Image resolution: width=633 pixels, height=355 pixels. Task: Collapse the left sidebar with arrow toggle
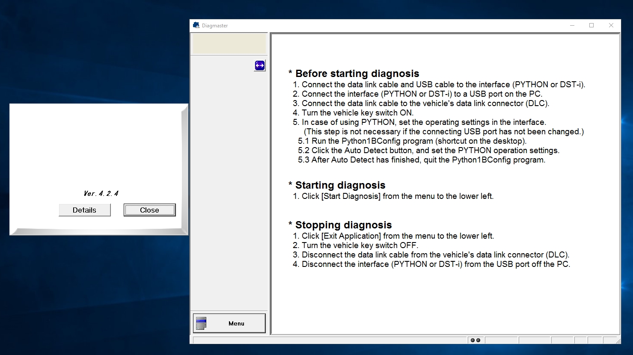coord(259,65)
